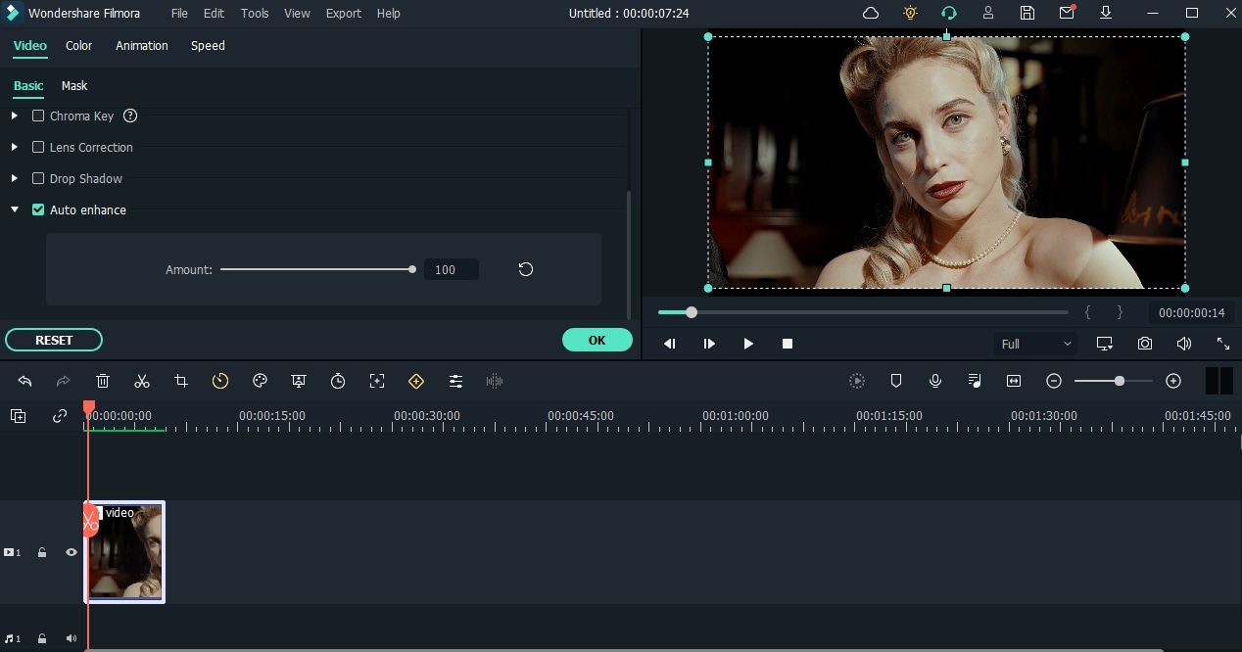
Task: Zoom out timeline with minus icon
Action: coord(1054,381)
